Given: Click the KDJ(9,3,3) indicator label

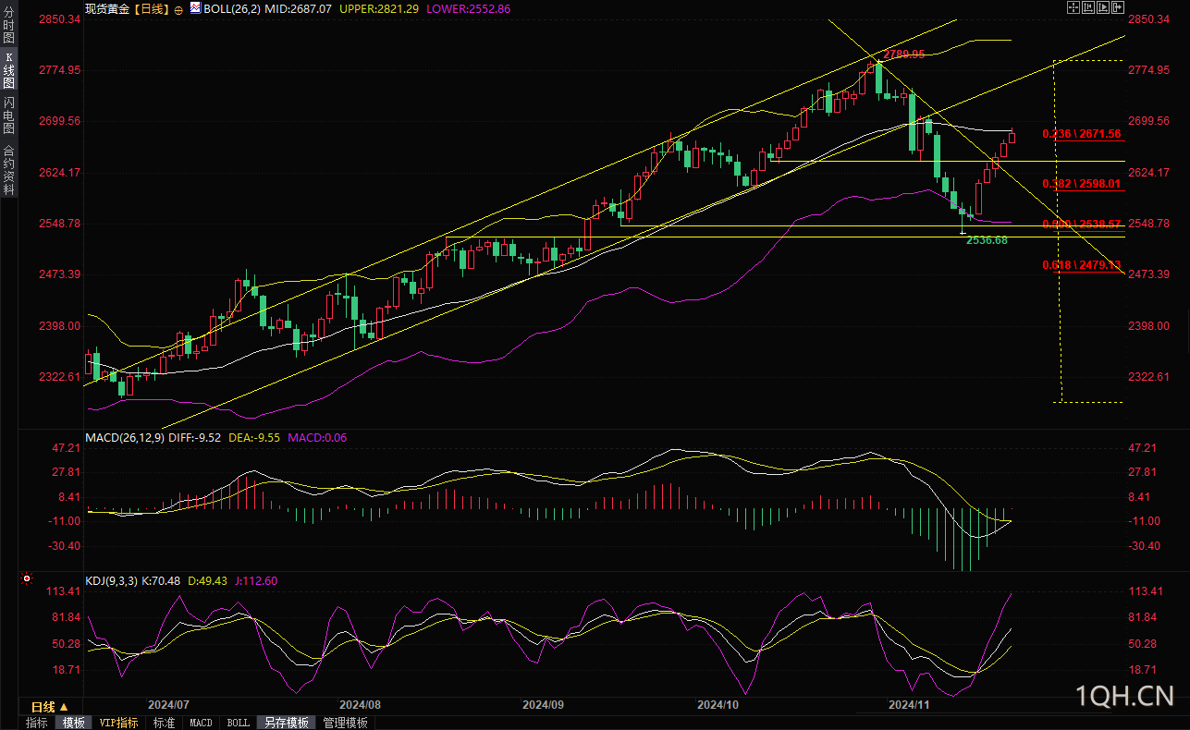Looking at the screenshot, I should click(x=111, y=581).
